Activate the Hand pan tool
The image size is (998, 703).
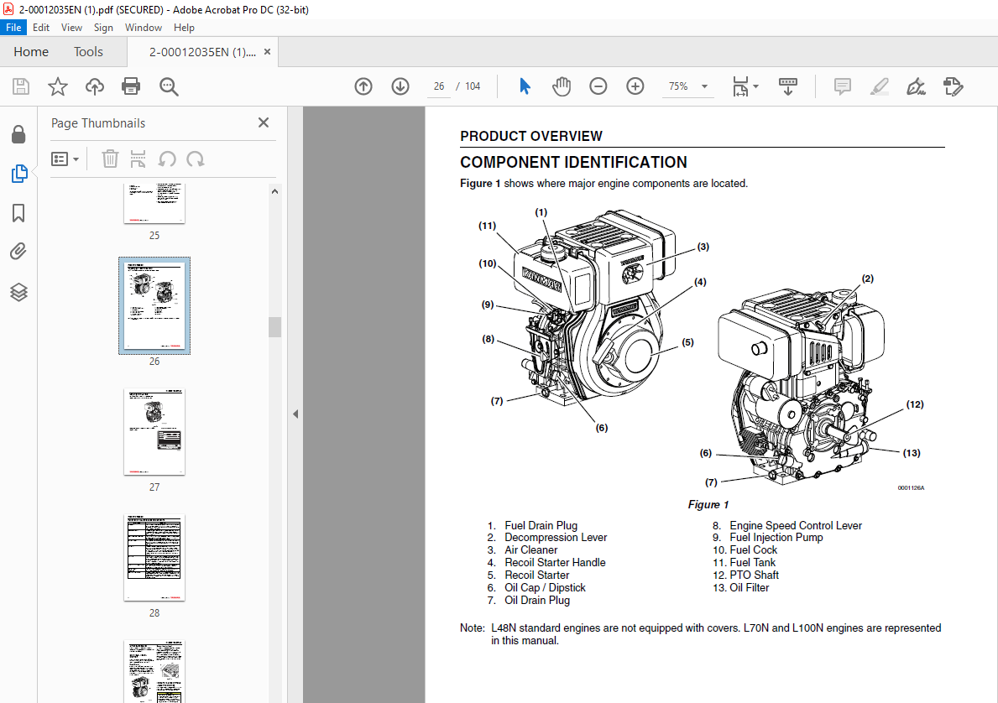pyautogui.click(x=562, y=86)
